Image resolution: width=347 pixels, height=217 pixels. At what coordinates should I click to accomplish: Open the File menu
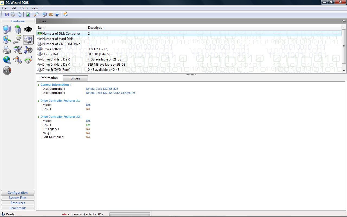4,8
